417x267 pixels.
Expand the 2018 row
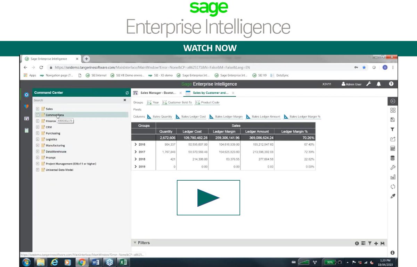click(136, 159)
